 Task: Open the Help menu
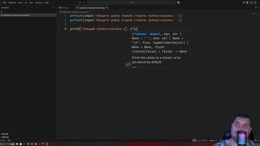coord(47,2)
